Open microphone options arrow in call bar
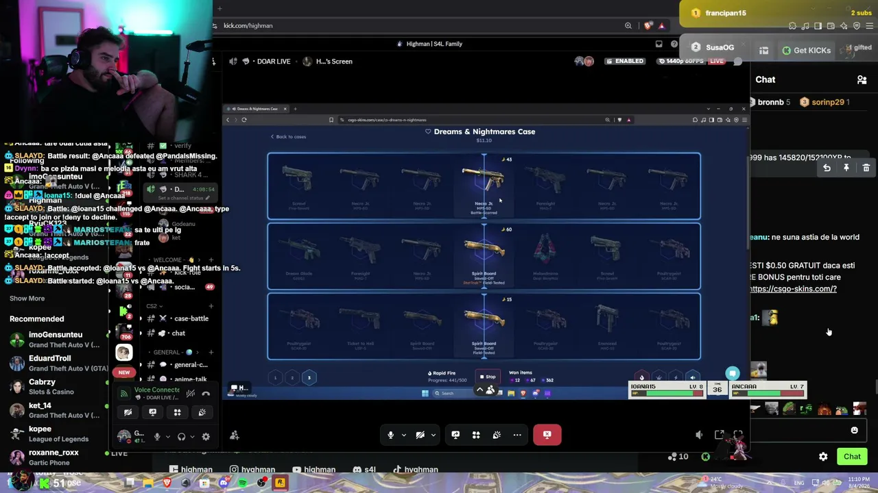The height and width of the screenshot is (493, 878). 403,435
